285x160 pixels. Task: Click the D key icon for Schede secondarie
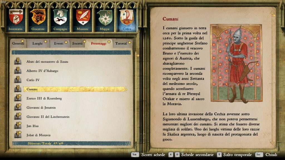pos(177,154)
